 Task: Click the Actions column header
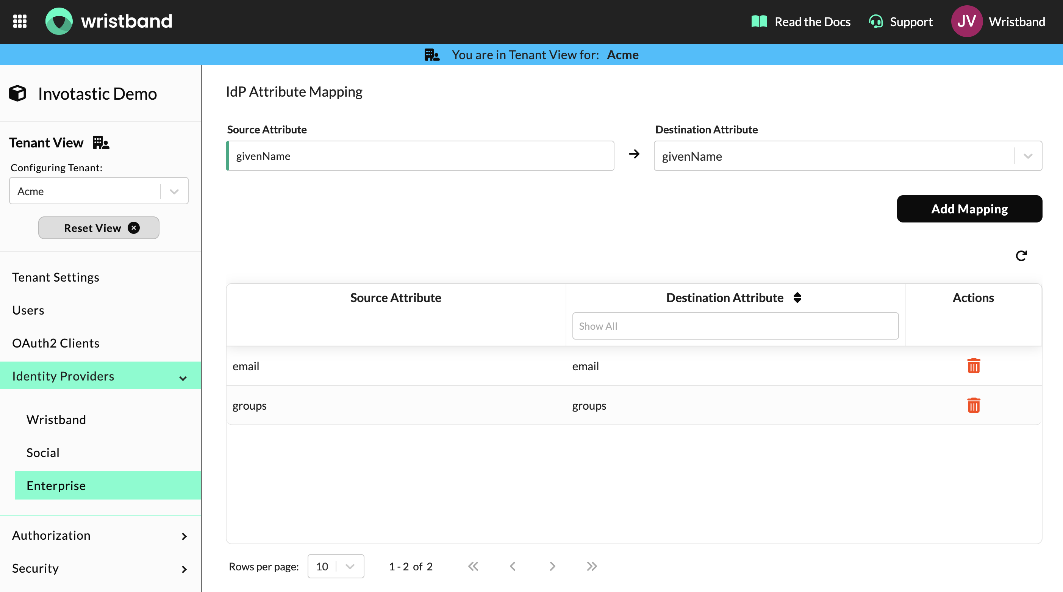973,298
